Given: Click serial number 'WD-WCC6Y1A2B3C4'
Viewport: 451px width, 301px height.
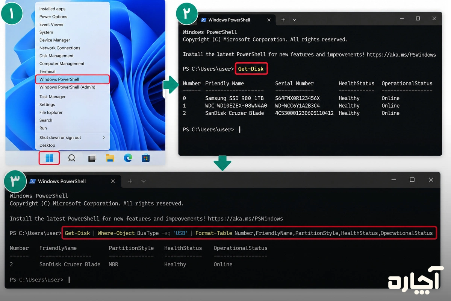Looking at the screenshot, I should (x=297, y=106).
